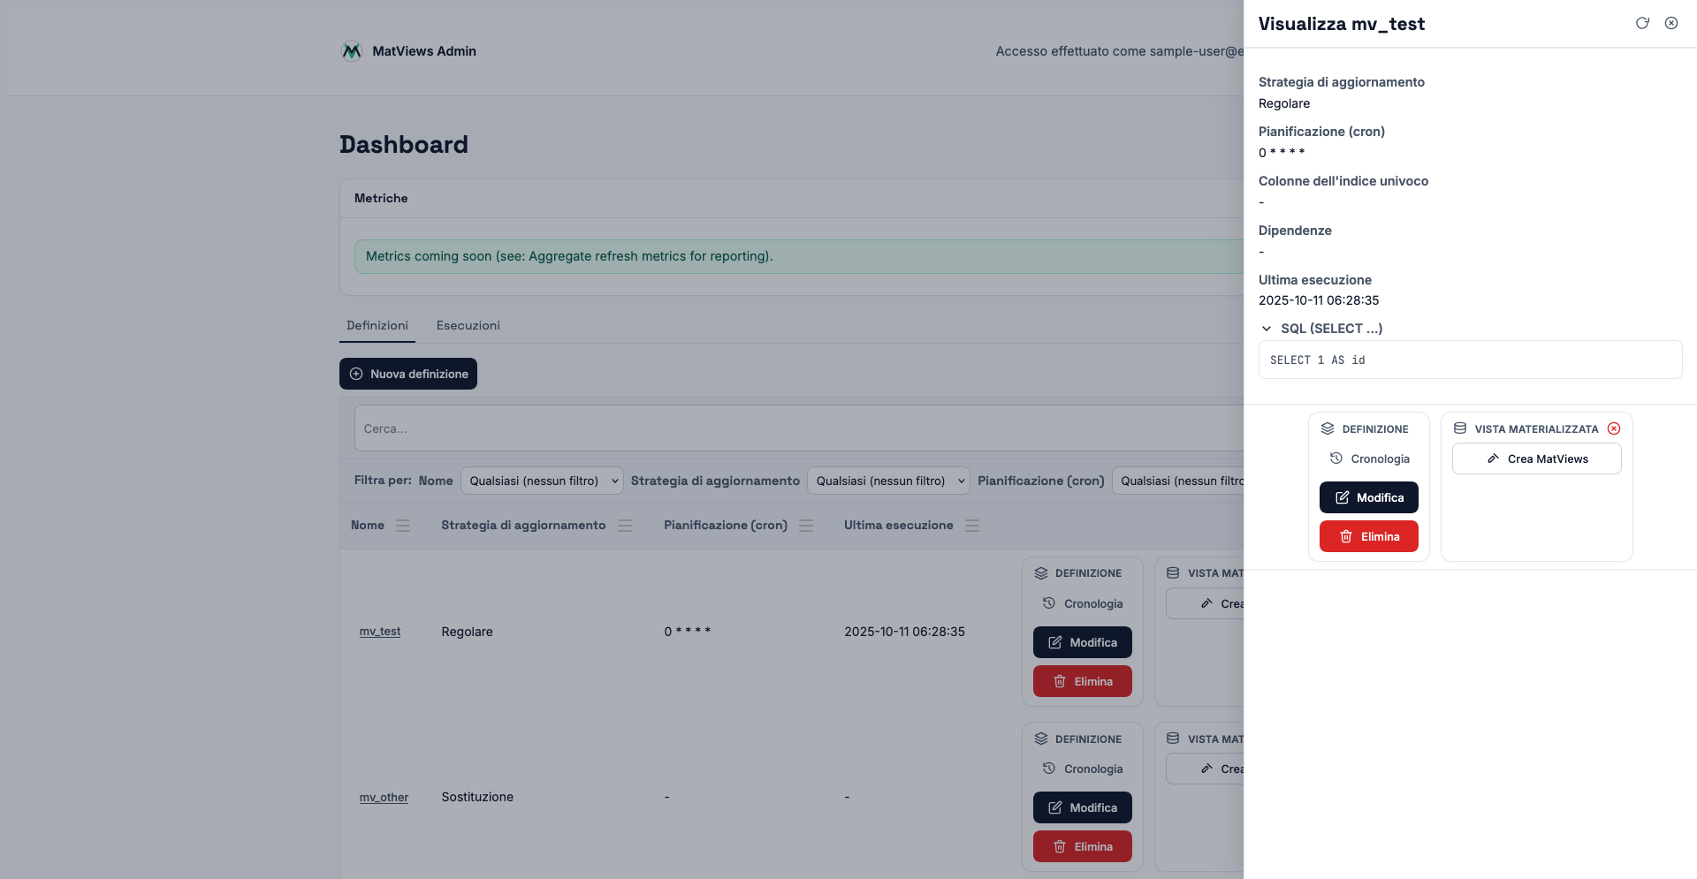Click Modifica in the drawer panel
The image size is (1697, 879).
[1368, 497]
